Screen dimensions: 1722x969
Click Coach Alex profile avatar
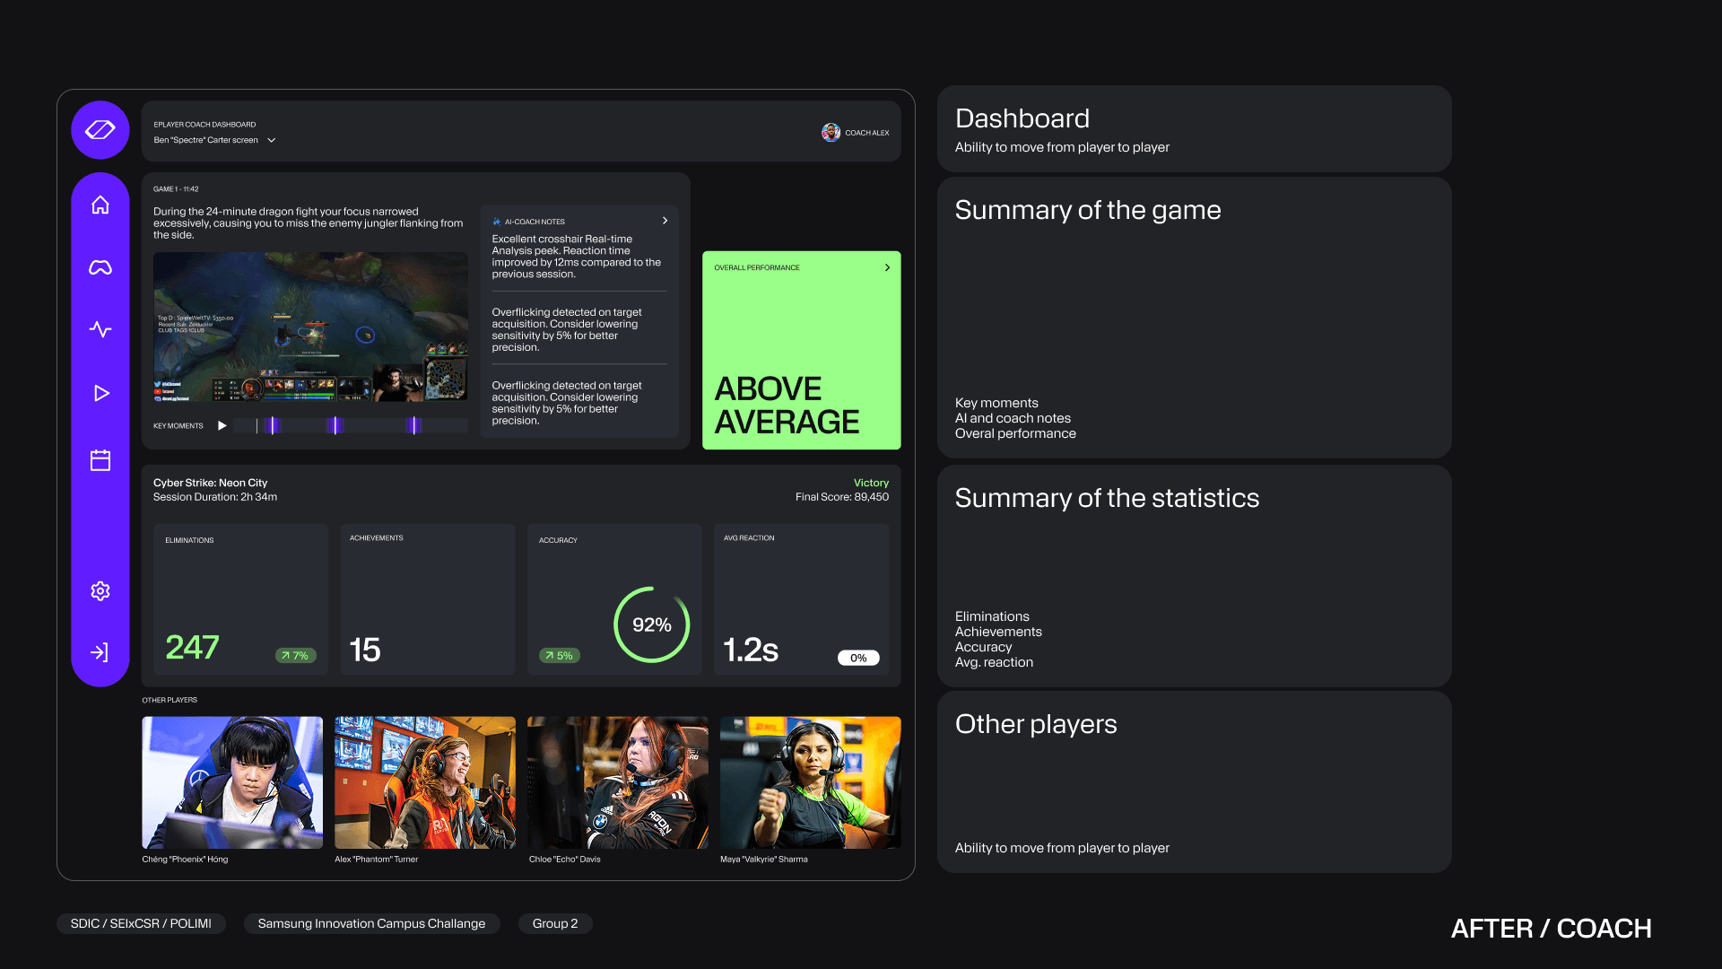pos(831,133)
